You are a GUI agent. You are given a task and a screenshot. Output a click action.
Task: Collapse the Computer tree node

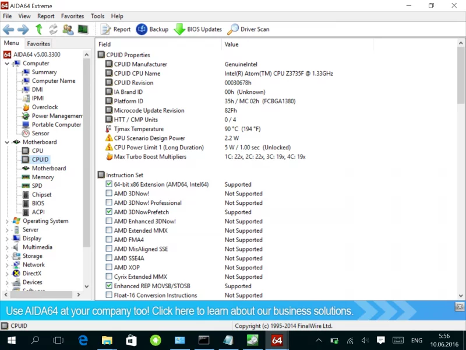point(7,64)
